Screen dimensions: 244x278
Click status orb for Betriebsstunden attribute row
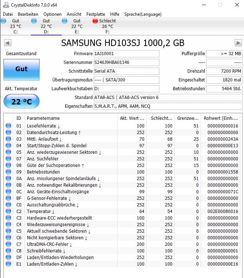(x=8, y=172)
